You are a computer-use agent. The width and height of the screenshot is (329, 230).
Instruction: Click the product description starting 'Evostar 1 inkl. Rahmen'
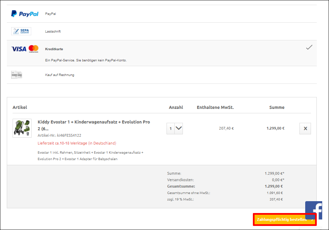click(x=90, y=156)
